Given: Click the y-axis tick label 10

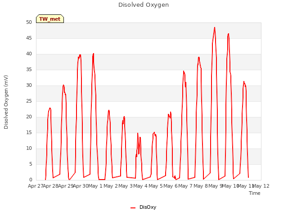Looking at the screenshot, I should (29, 148).
